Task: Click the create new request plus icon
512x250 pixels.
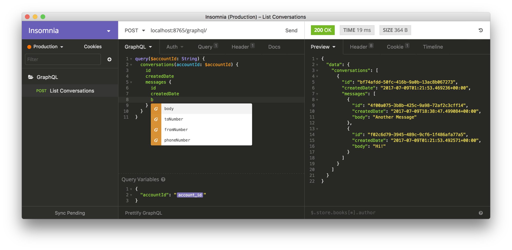Action: click(109, 59)
